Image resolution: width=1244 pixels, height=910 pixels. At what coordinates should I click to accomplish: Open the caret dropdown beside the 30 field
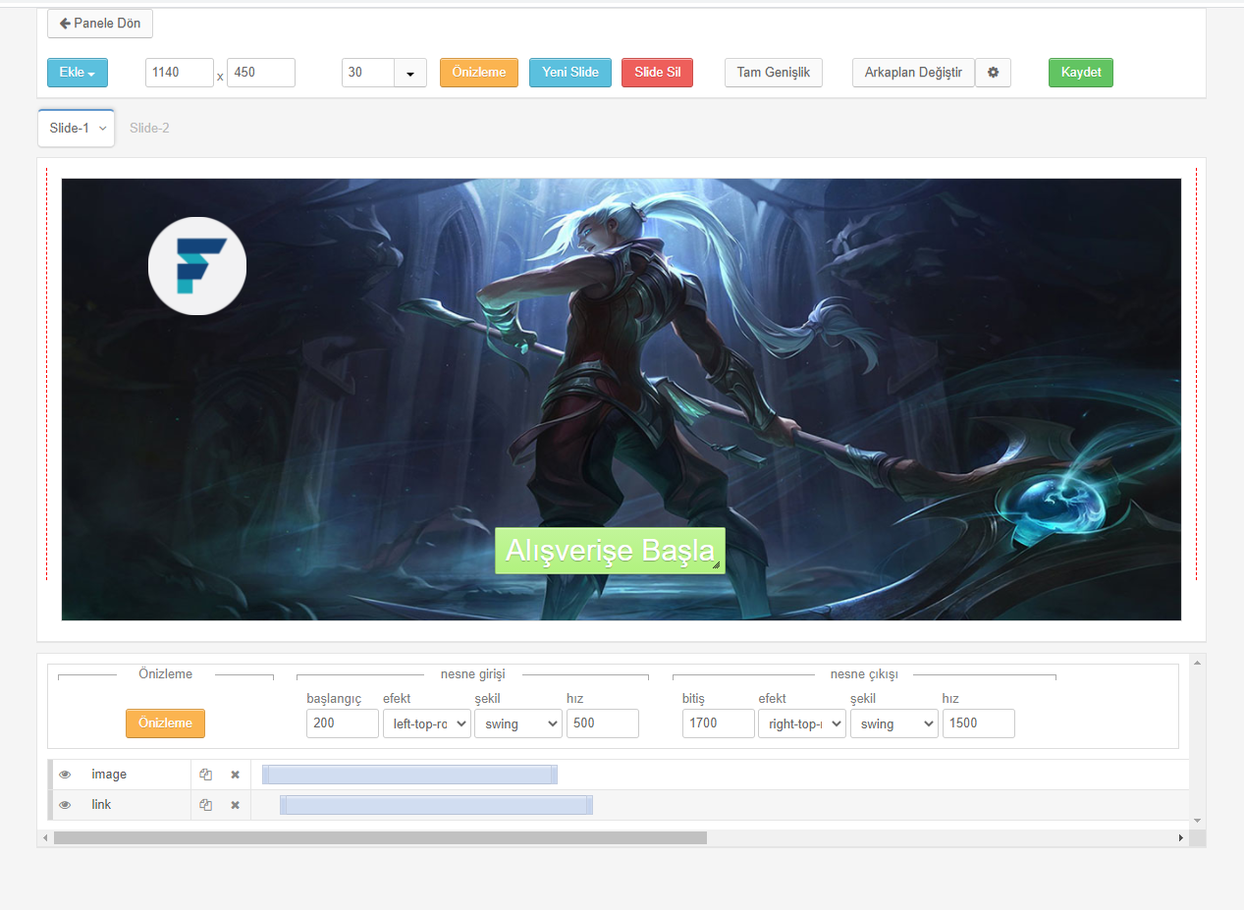click(410, 73)
